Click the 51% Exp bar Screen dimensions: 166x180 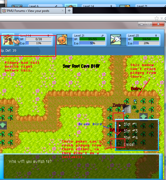[x=92, y=43]
